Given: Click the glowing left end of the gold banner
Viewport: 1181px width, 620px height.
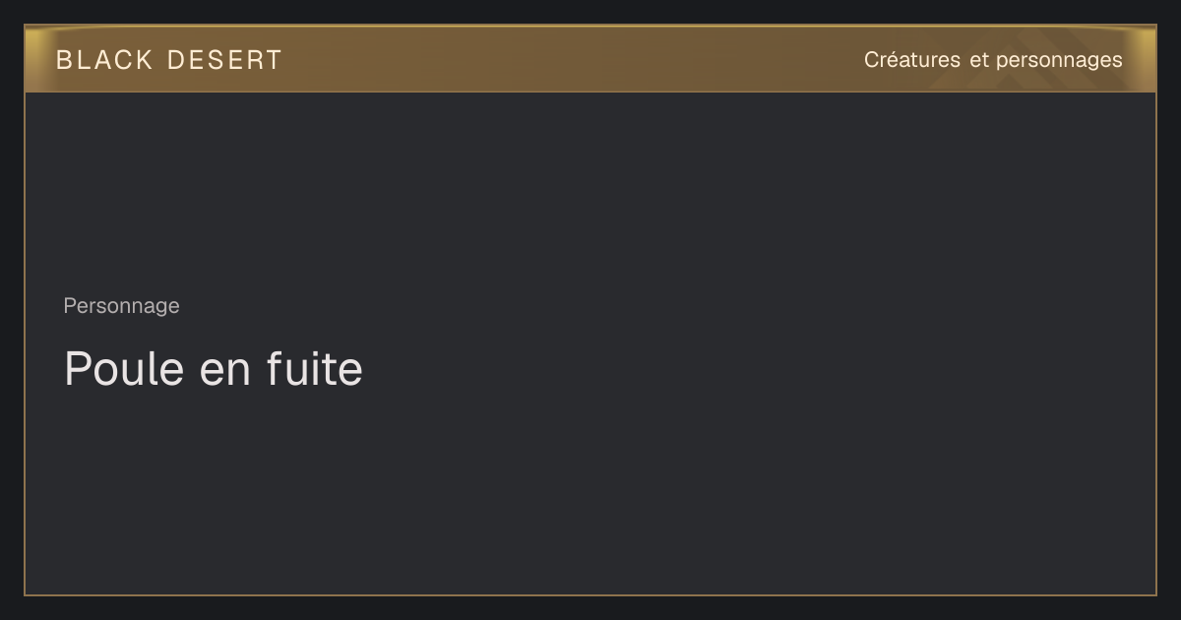Looking at the screenshot, I should pos(36,59).
